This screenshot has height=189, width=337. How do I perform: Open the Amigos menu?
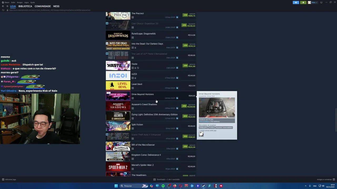20,2
